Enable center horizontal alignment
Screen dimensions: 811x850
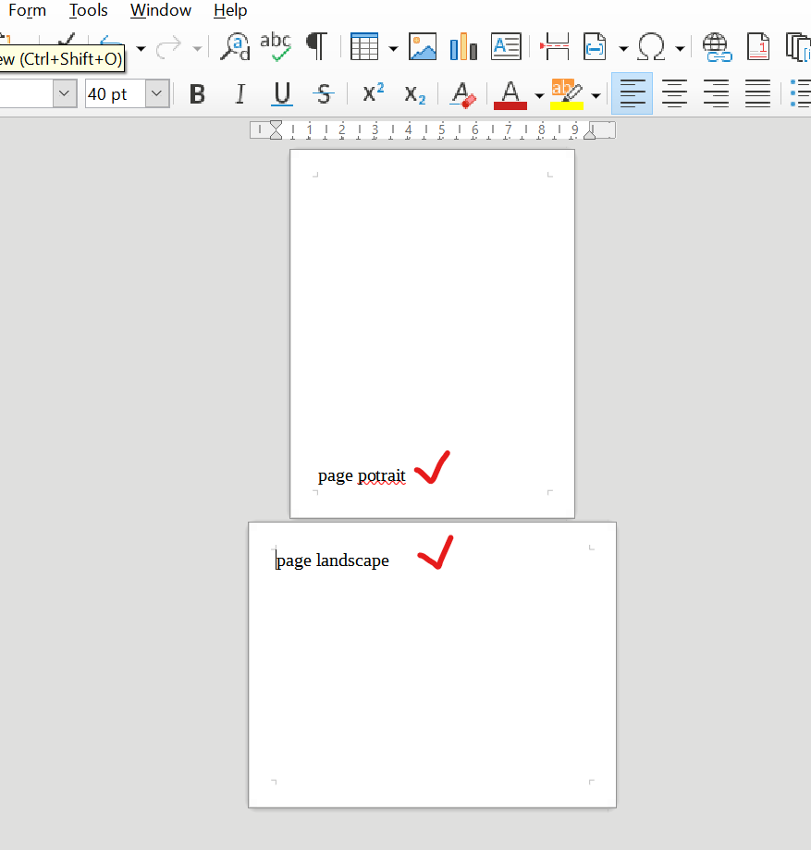[674, 93]
